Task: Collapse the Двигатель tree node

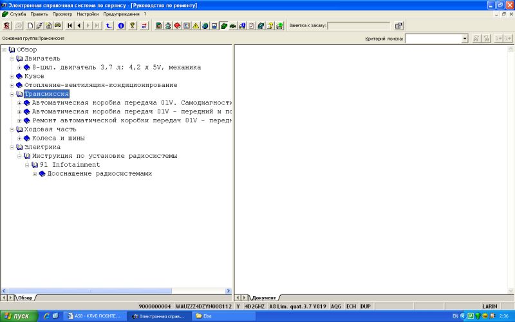Action: click(x=12, y=59)
